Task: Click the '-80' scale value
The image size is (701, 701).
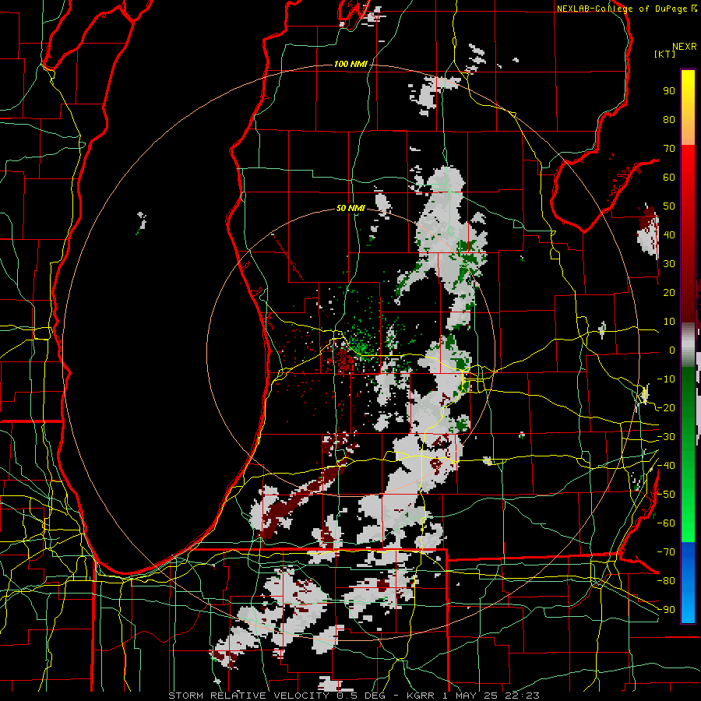Action: tap(666, 581)
